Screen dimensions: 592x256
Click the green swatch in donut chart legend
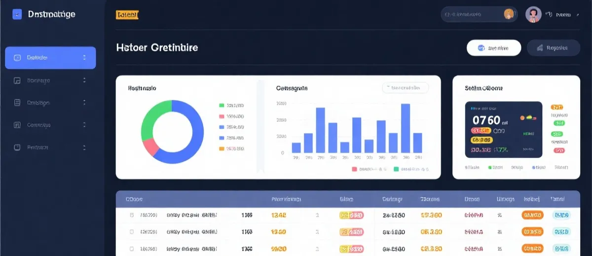pos(222,105)
